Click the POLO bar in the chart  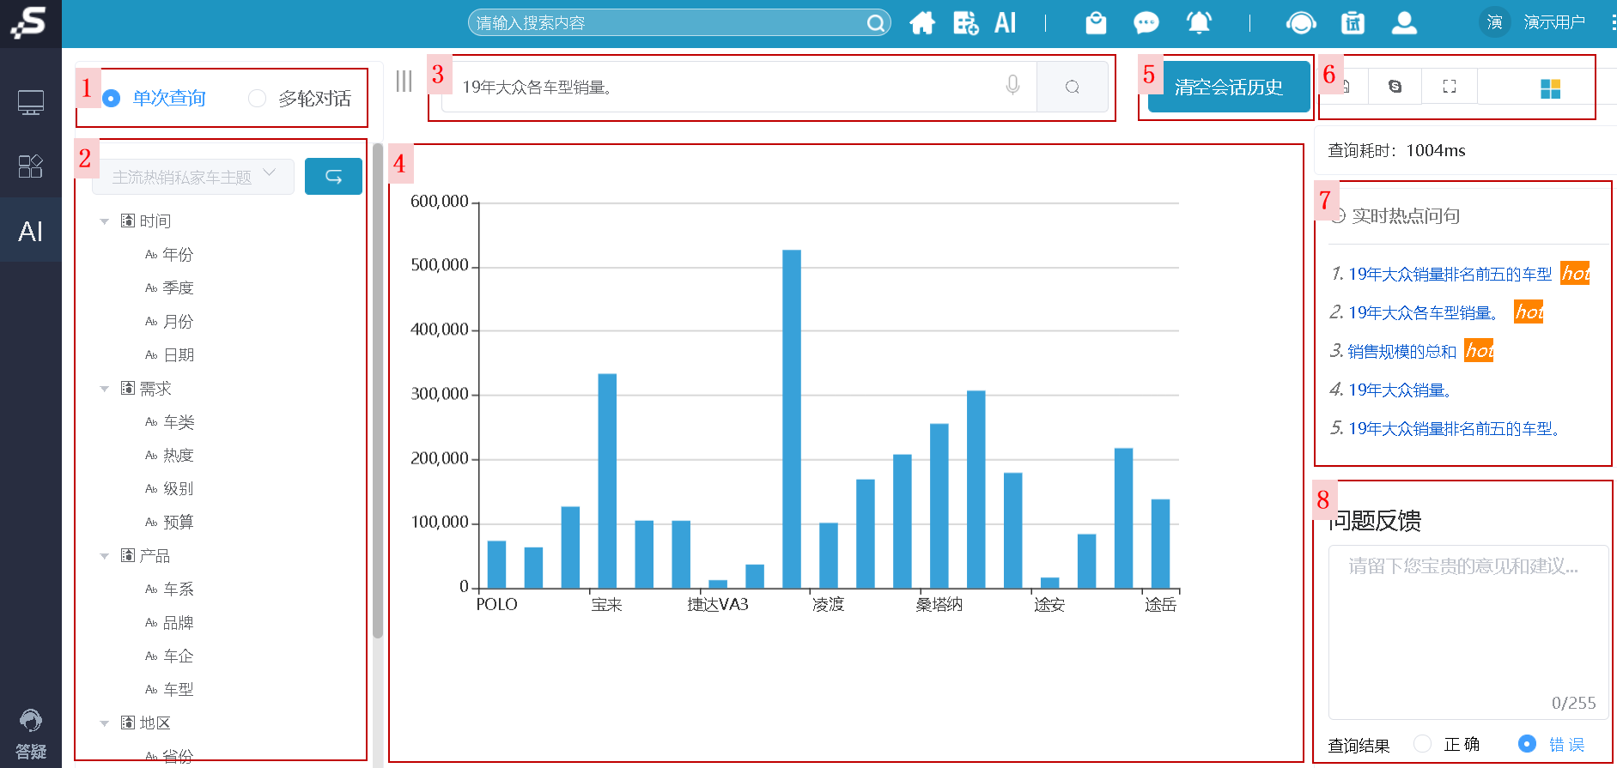click(496, 565)
